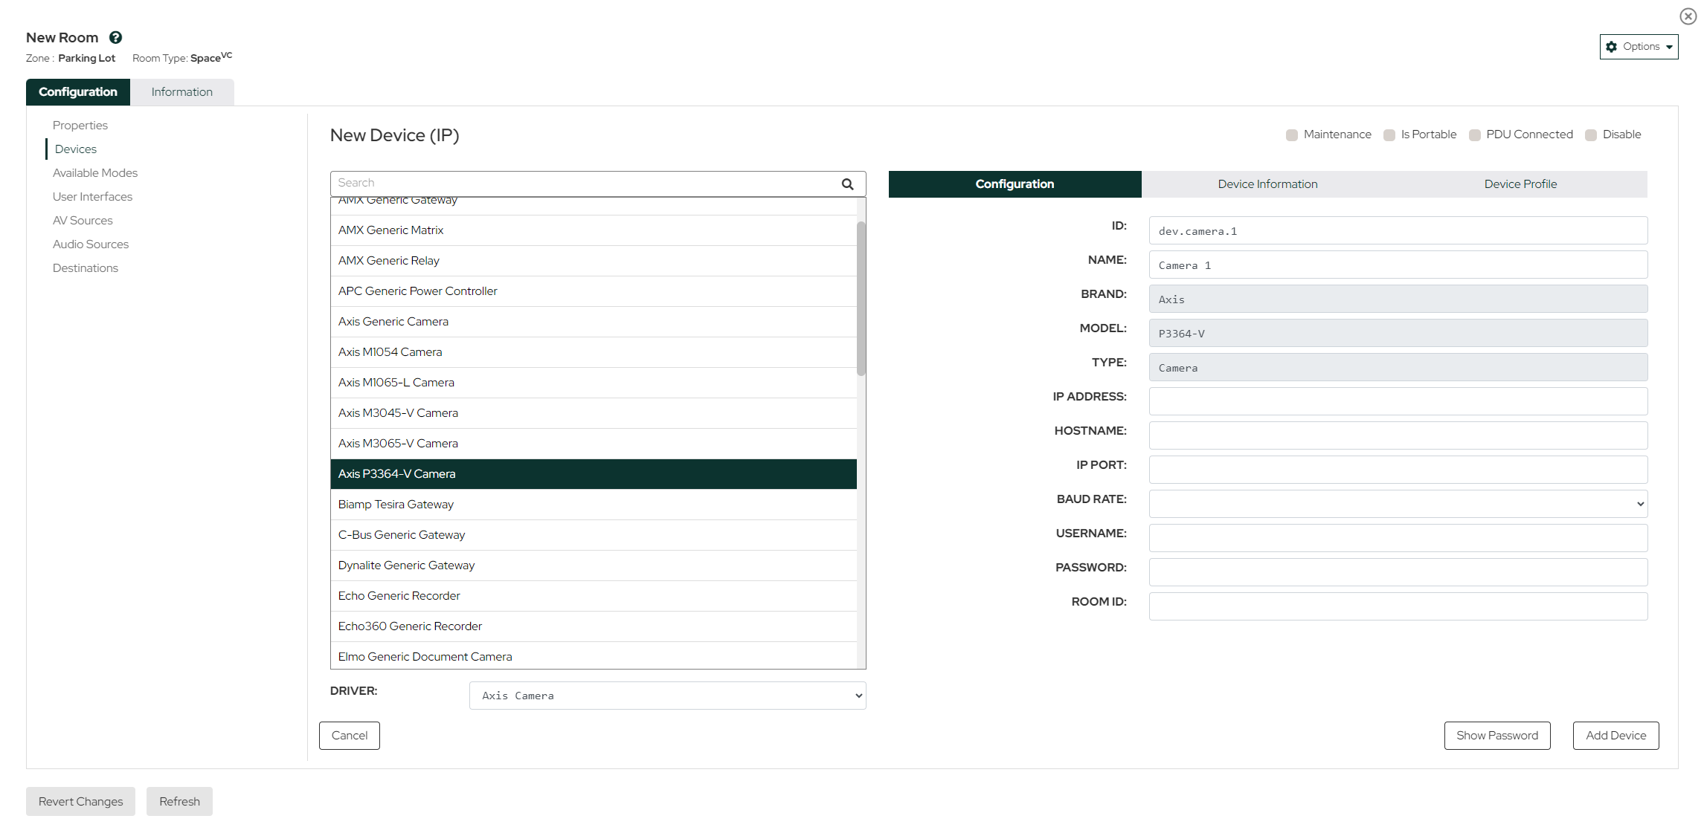
Task: Open Destinations section
Action: point(86,268)
